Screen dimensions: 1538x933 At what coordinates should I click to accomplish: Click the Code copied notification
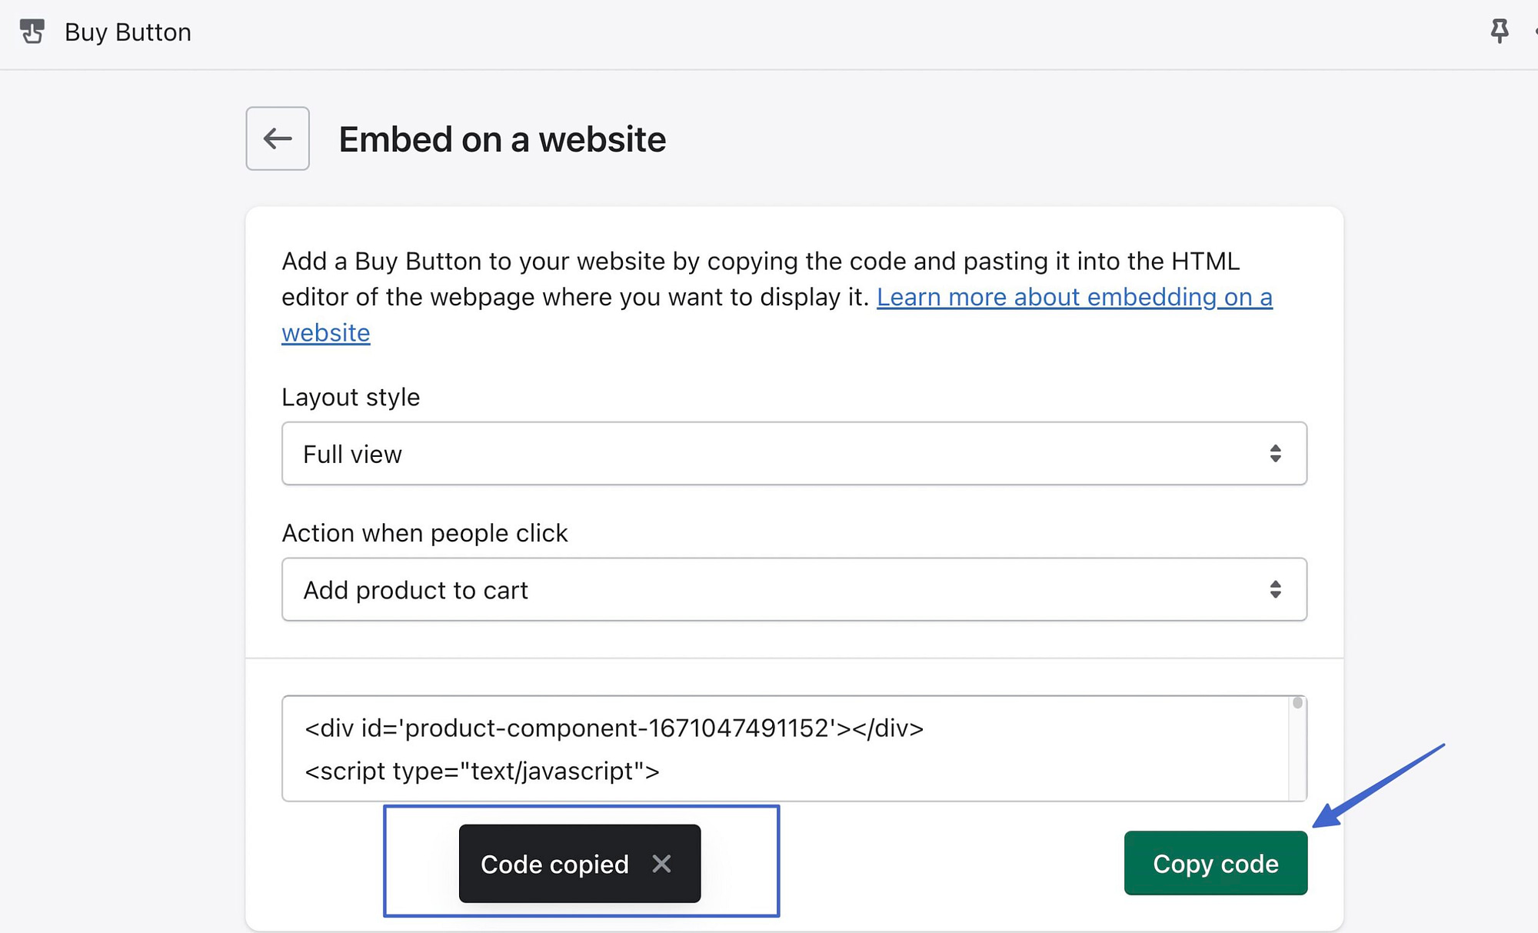[x=554, y=864]
